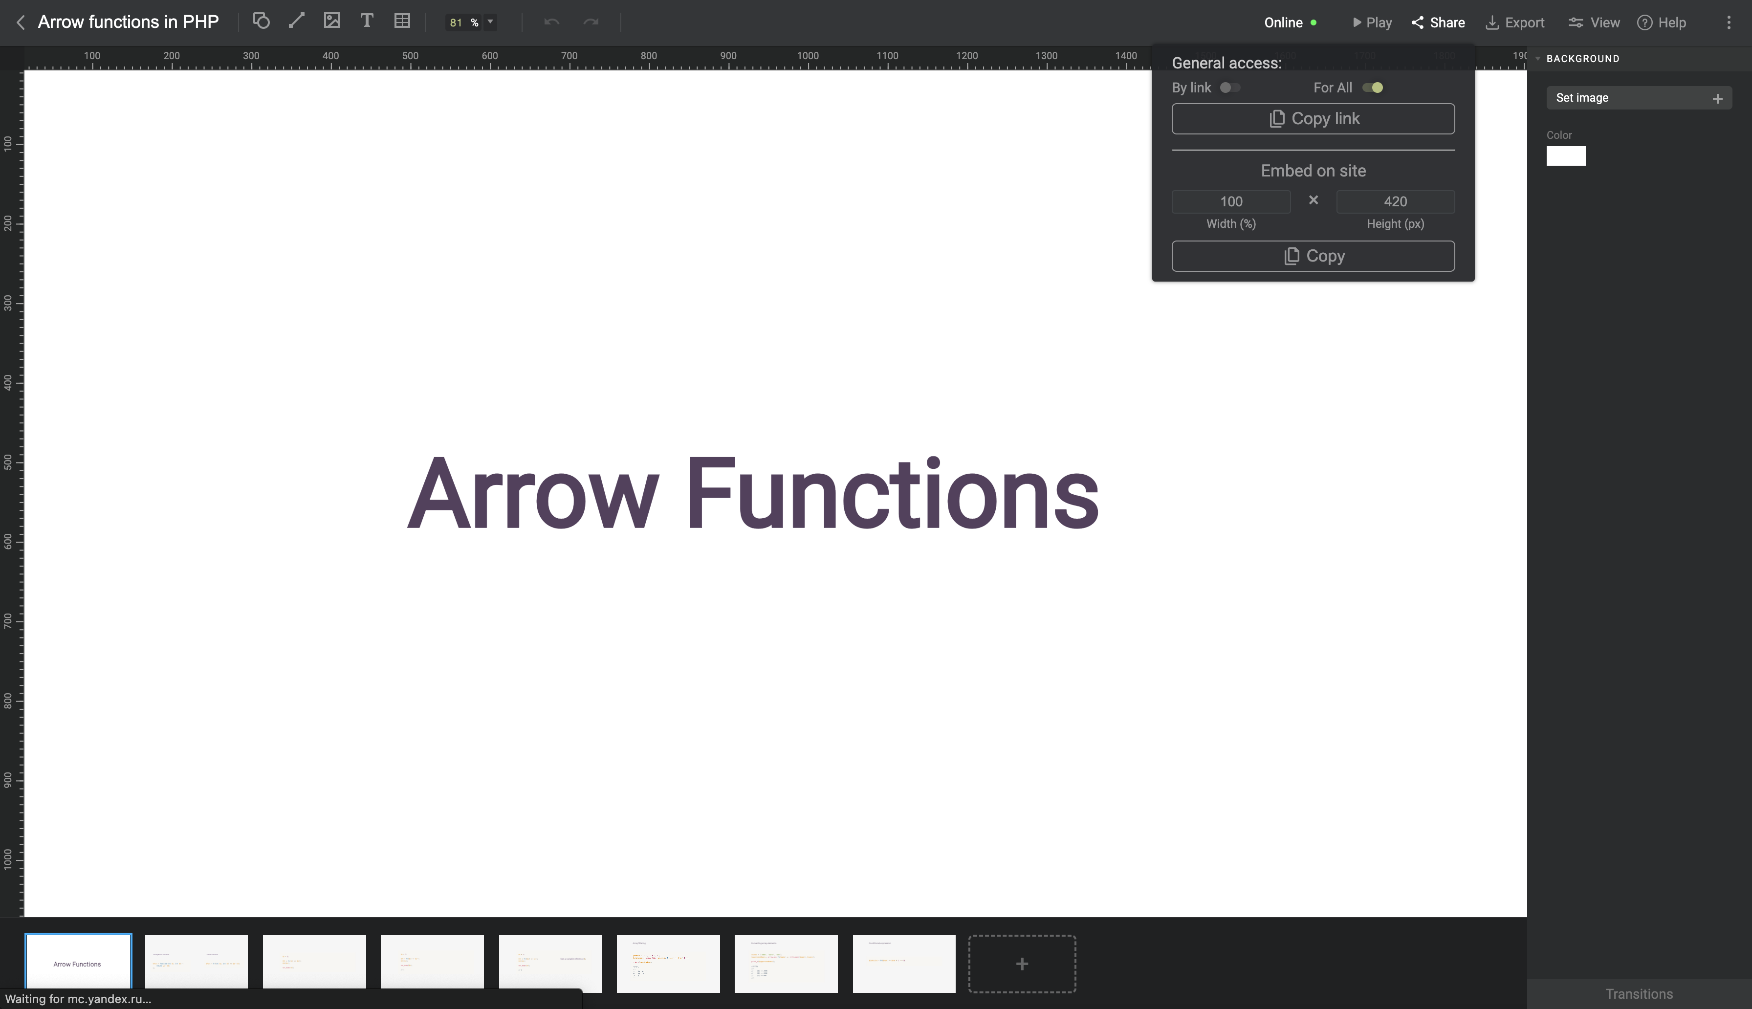Disable the For All access toggle
This screenshot has height=1009, width=1752.
pos(1372,88)
